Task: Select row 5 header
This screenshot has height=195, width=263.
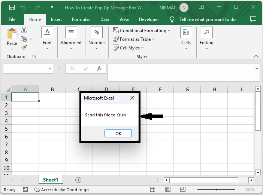Action: 6,129
